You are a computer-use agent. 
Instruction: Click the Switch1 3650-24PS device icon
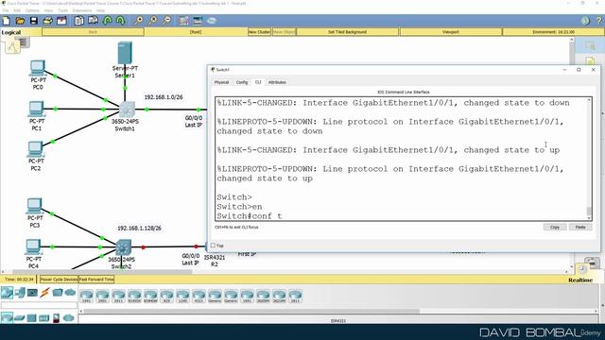pos(127,110)
